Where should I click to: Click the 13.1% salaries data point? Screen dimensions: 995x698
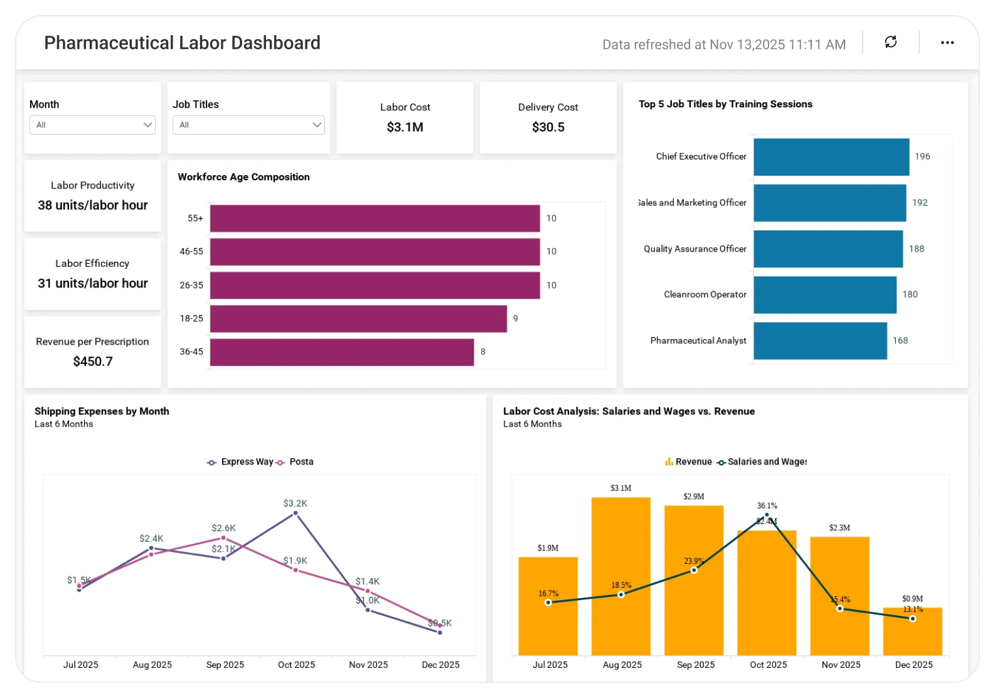[x=913, y=619]
